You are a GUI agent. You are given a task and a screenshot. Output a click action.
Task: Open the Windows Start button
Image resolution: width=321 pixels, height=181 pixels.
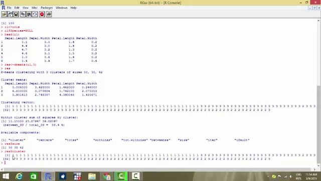6,176
